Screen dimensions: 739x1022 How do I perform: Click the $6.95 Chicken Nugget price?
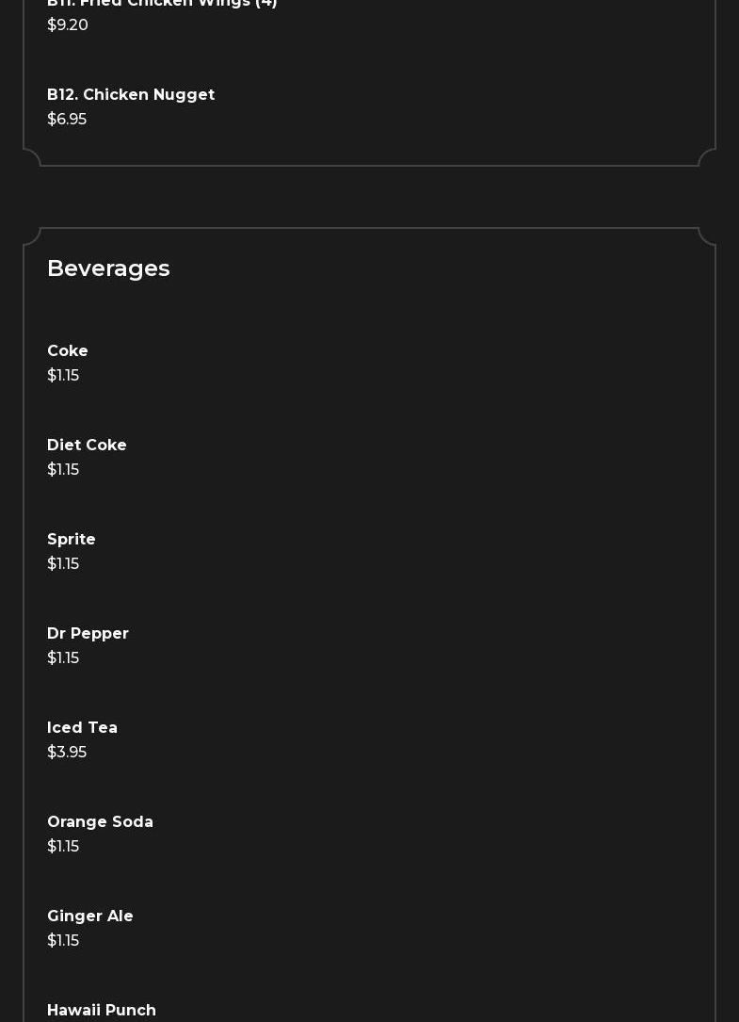click(x=67, y=120)
